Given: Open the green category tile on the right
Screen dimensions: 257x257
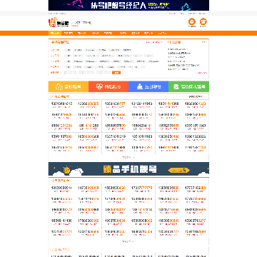Looking at the screenshot, I should [x=188, y=86].
